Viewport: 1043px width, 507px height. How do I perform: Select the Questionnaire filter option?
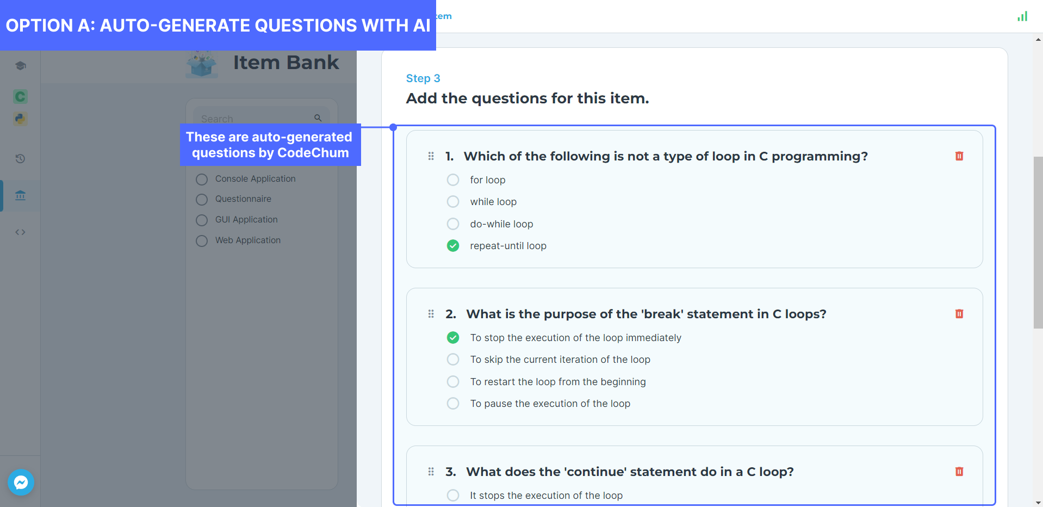(x=202, y=200)
